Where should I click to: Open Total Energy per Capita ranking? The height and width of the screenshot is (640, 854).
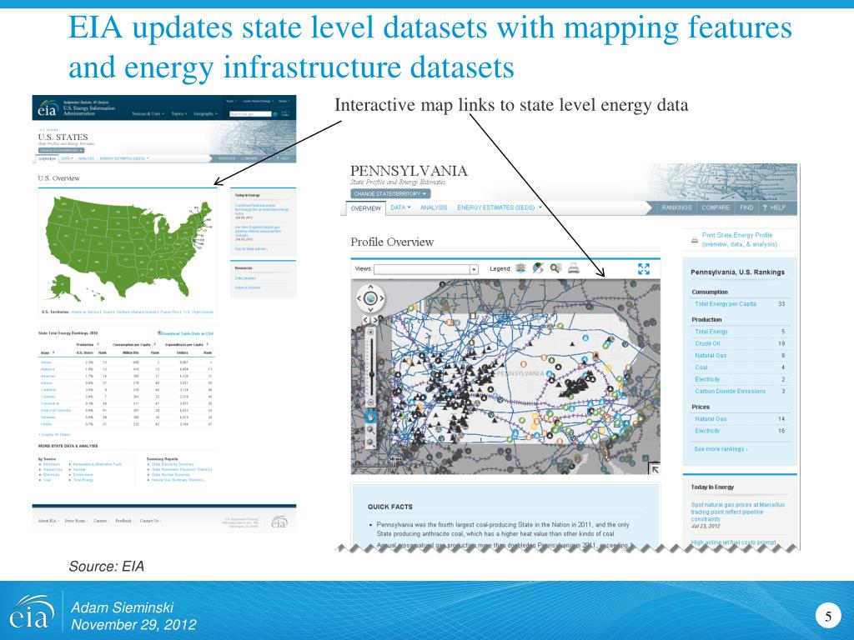click(x=726, y=303)
